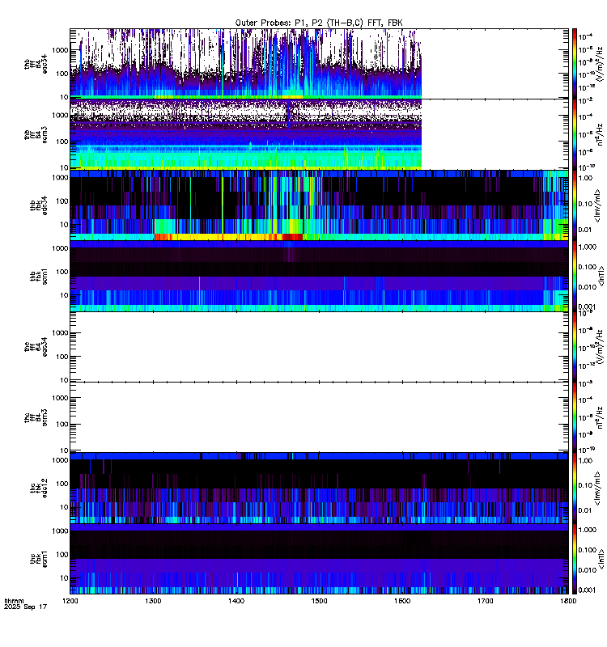Screen dimensions: 607x647
Task: Click the 1800 end time label
Action: (568, 601)
